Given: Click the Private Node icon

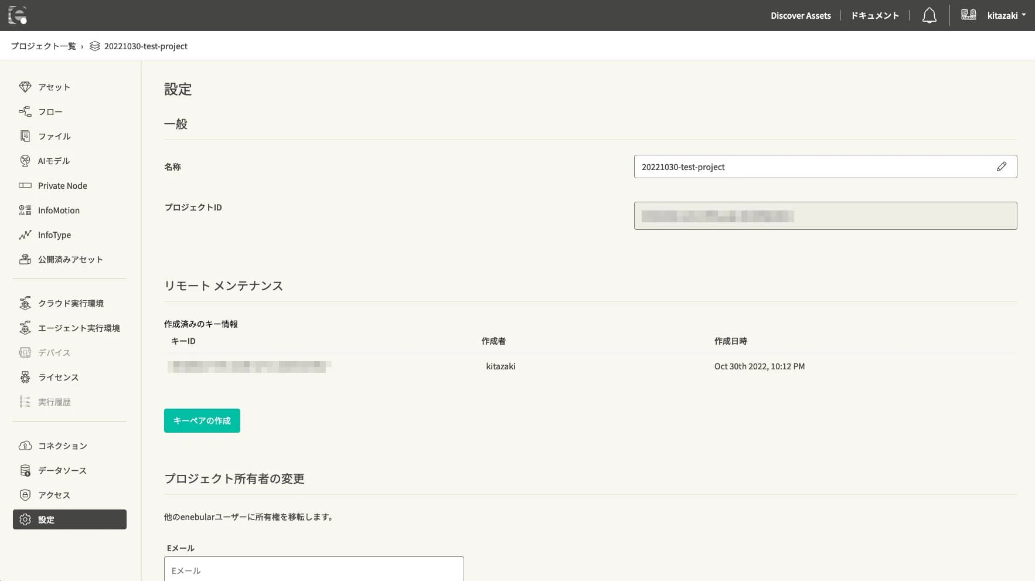Looking at the screenshot, I should point(25,185).
